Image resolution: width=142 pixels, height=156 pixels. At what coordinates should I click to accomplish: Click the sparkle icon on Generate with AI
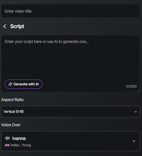pyautogui.click(x=10, y=84)
